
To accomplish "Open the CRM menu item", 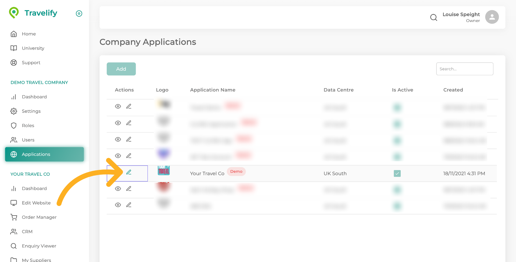I will (27, 231).
